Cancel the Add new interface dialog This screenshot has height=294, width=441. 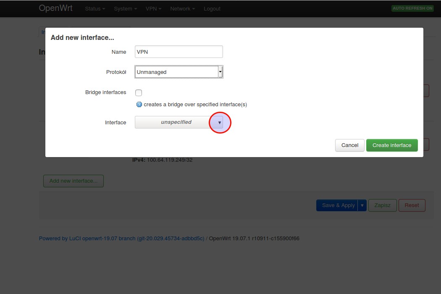[349, 145]
